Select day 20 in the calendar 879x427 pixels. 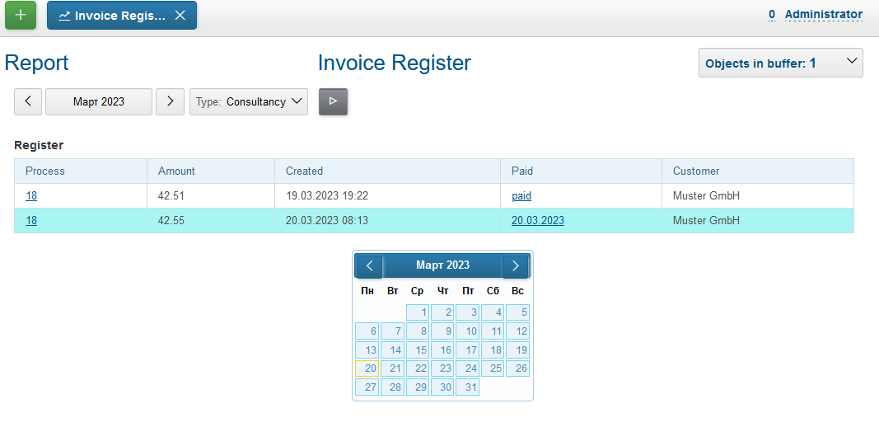tap(367, 368)
